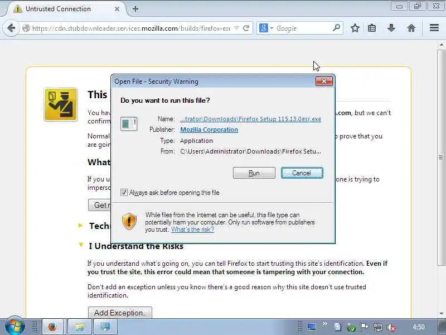Click the globe site identity icon
446x335 pixels.
pos(26,28)
